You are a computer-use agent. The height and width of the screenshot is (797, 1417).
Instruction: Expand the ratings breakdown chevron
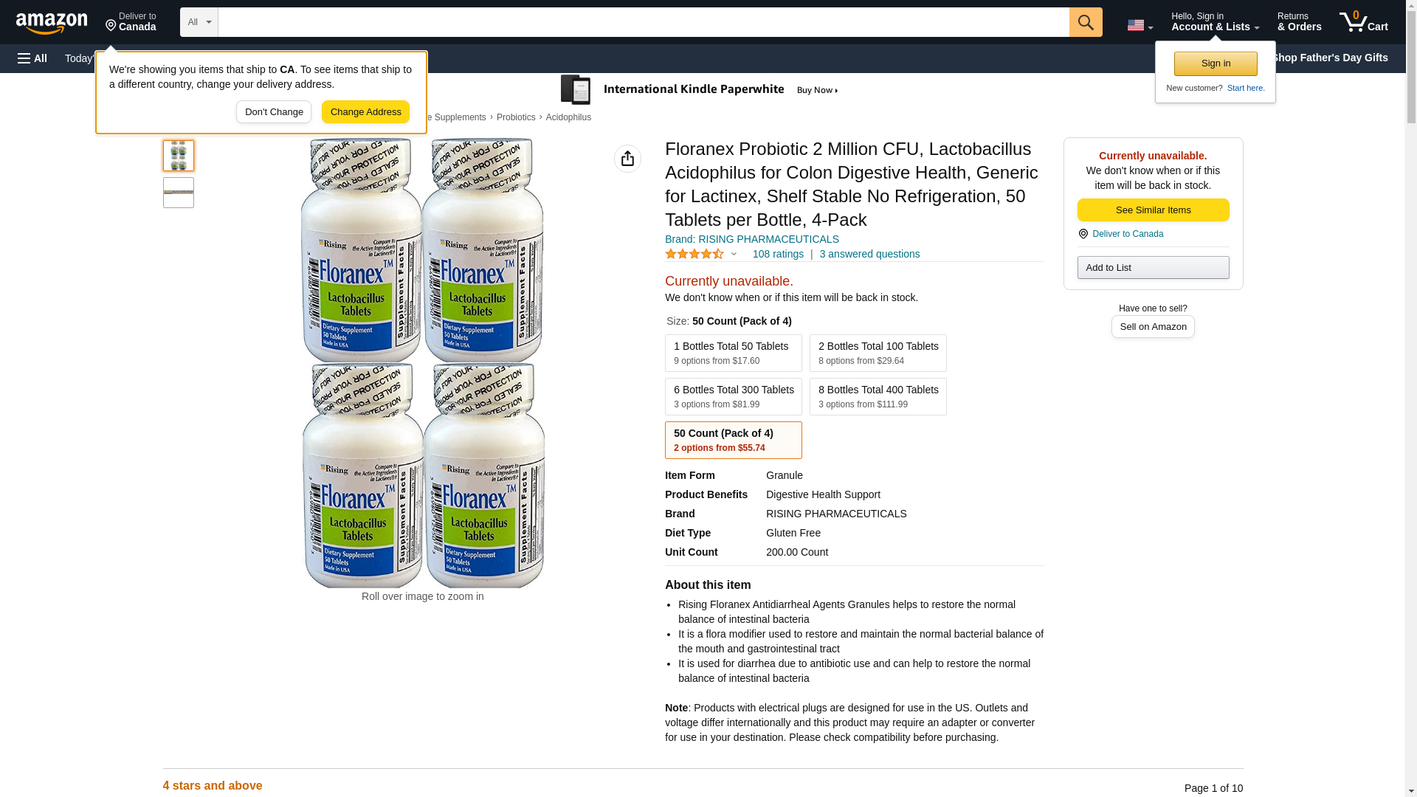pyautogui.click(x=734, y=254)
